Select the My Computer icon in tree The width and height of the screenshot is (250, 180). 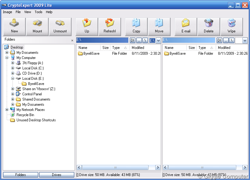(13, 57)
